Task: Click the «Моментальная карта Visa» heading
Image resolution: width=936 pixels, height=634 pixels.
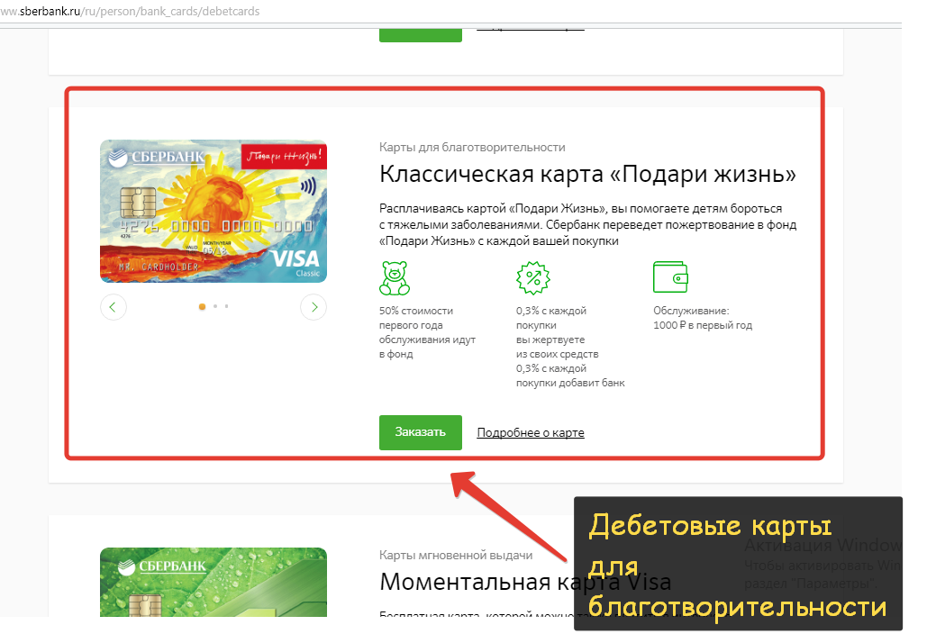Action: (525, 582)
